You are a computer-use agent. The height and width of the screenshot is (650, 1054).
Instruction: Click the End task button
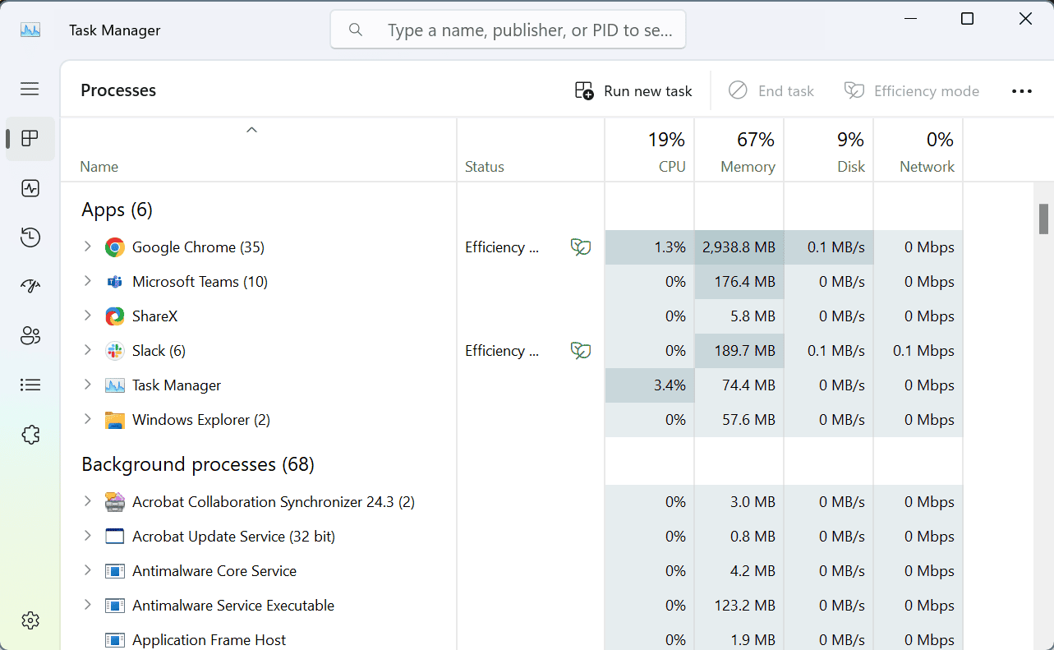[x=771, y=91]
